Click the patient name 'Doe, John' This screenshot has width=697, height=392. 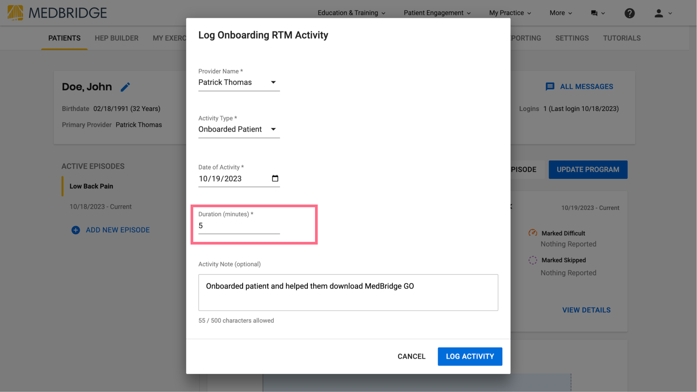[87, 87]
